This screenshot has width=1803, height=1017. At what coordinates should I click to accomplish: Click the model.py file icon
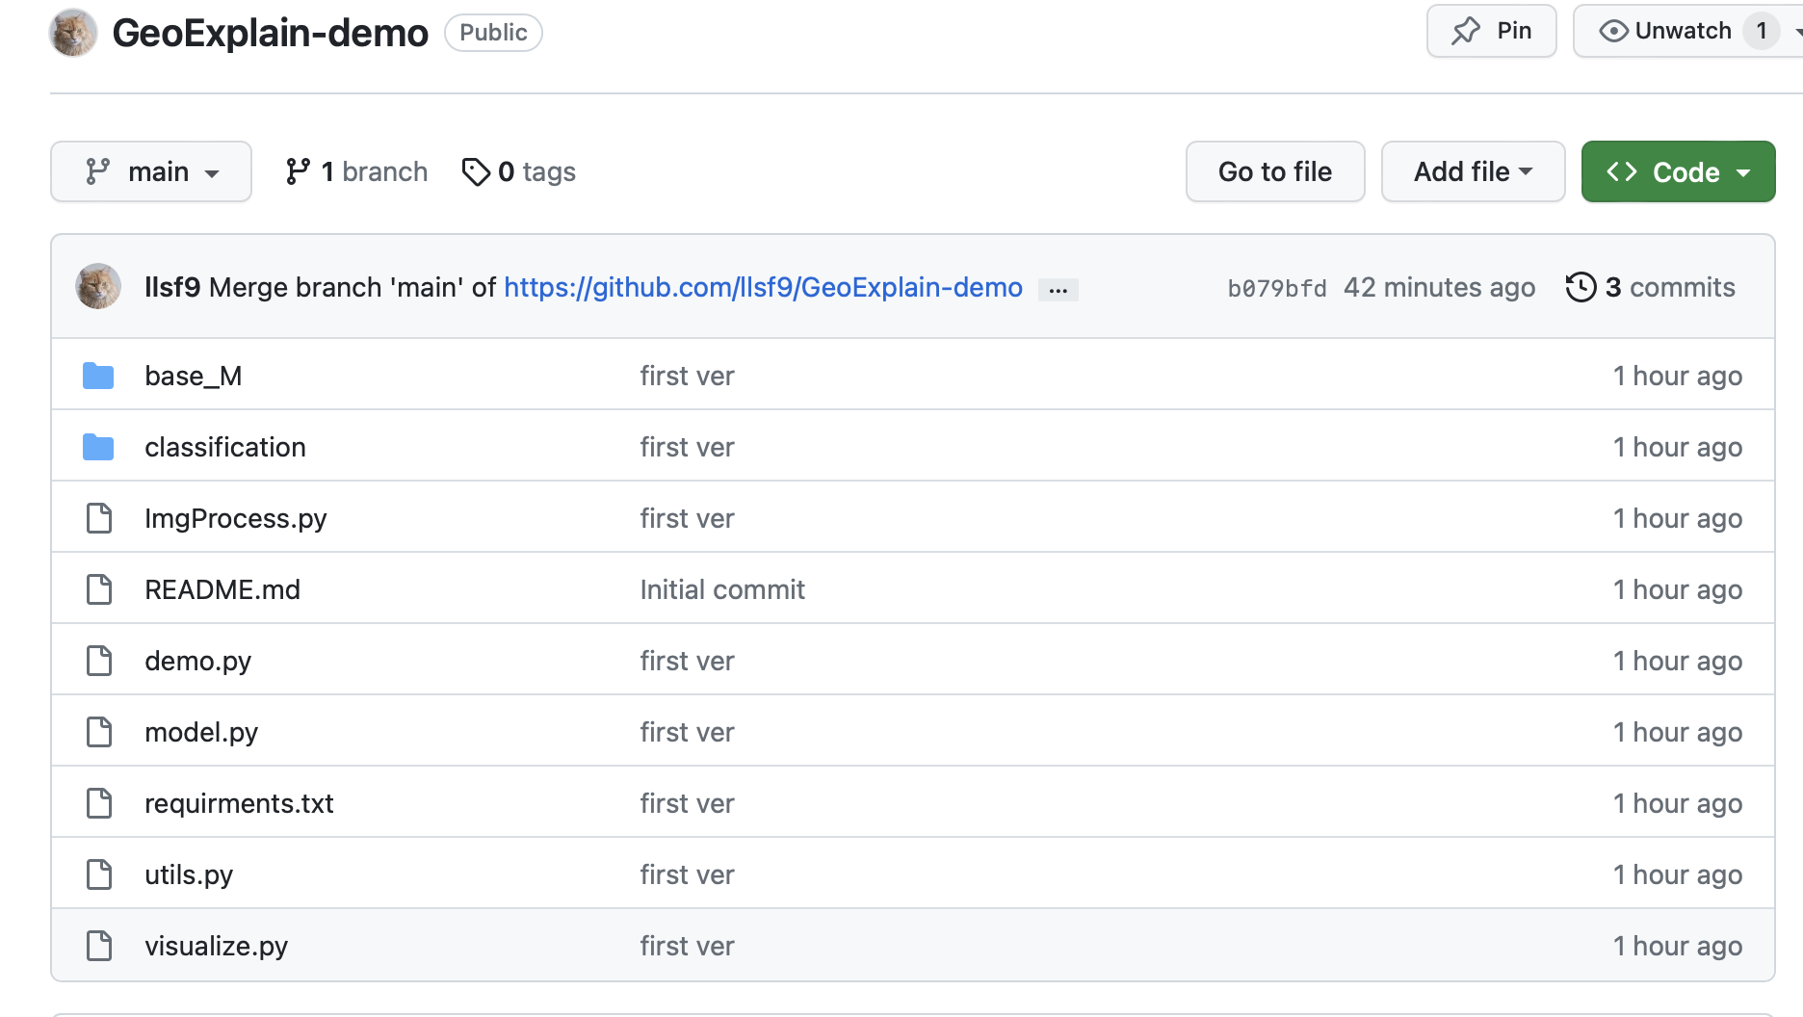[x=99, y=732]
